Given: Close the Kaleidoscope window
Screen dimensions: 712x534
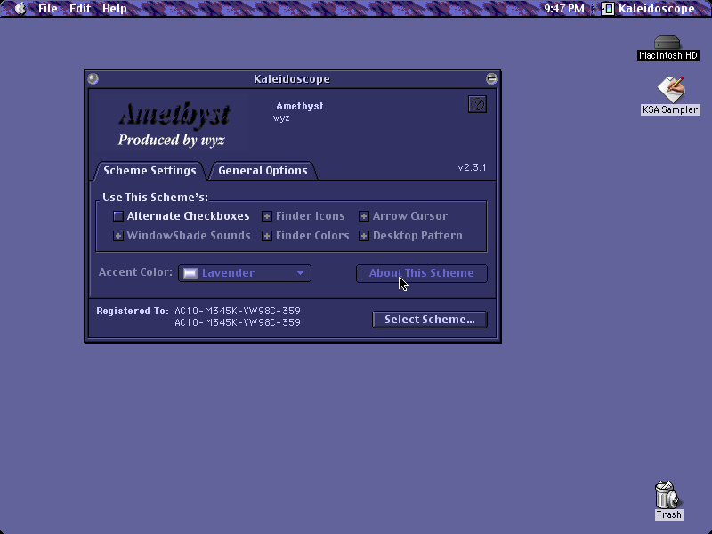Looking at the screenshot, I should [93, 78].
